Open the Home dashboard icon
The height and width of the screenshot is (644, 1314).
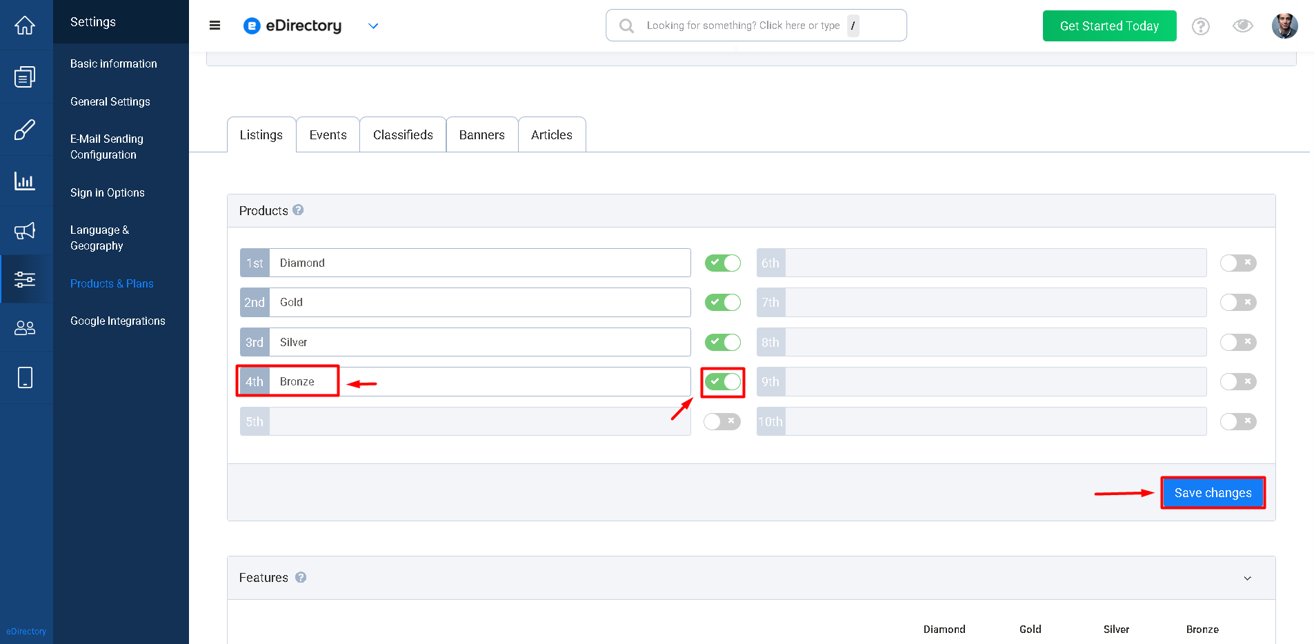[25, 26]
